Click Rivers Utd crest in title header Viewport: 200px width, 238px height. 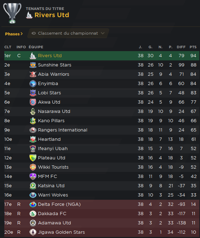point(29,15)
